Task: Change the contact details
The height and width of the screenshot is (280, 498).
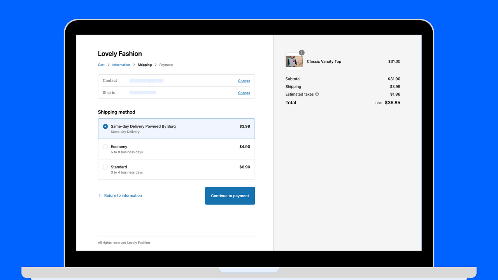Action: pyautogui.click(x=244, y=80)
